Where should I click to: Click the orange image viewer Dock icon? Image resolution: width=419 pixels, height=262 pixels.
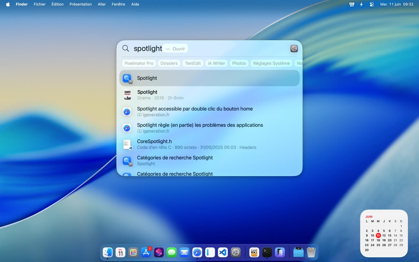click(254, 252)
